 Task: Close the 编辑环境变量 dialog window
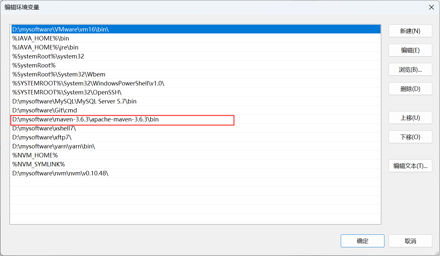point(430,7)
